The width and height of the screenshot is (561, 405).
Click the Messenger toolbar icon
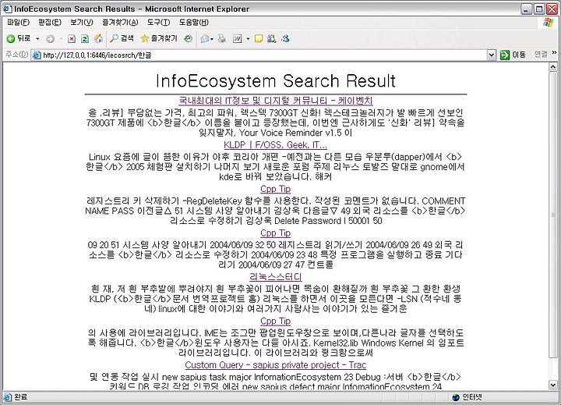pyautogui.click(x=285, y=39)
